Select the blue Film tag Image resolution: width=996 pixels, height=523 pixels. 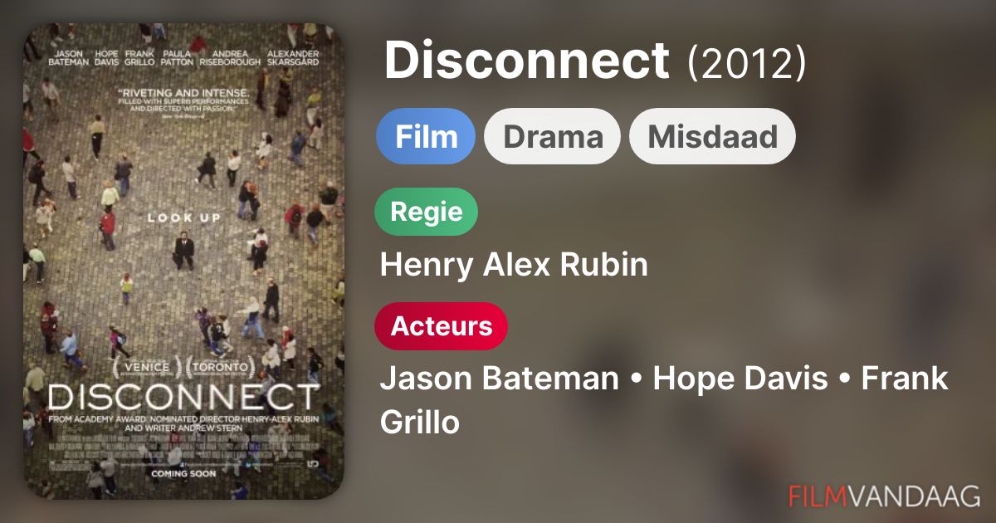(x=426, y=136)
